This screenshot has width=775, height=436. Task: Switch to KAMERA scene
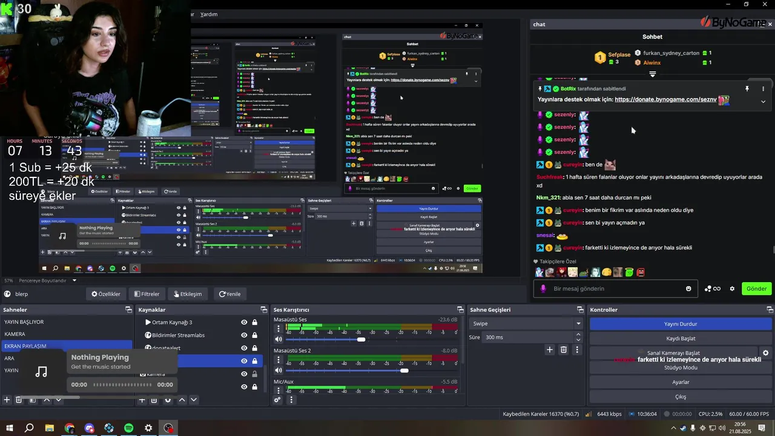tap(67, 334)
